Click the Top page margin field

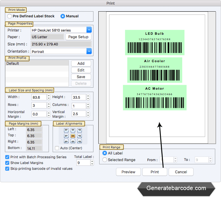click(34, 136)
